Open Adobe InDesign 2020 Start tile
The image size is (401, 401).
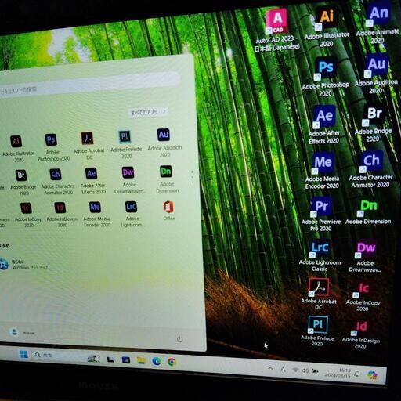point(62,214)
